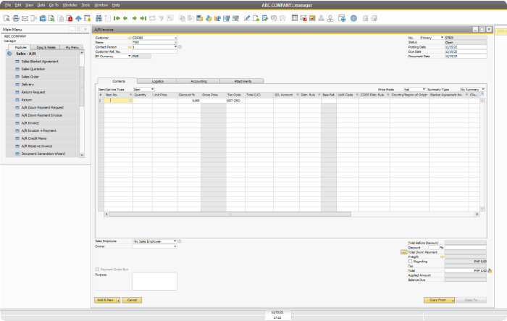Screen dimensions: 507x321
Task: Open Document Generation Wizard menu entry
Action: [42, 154]
